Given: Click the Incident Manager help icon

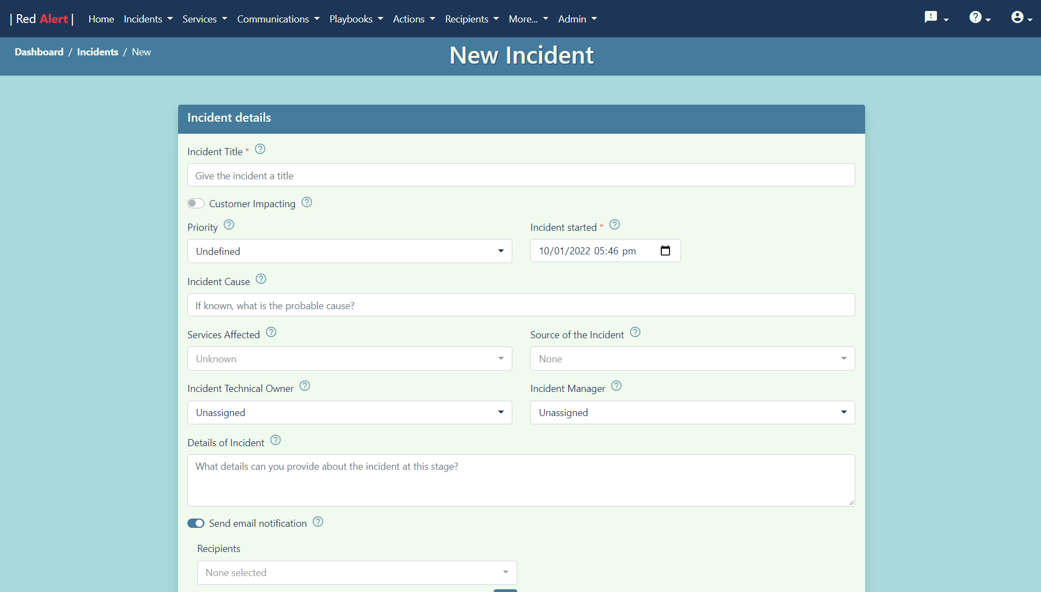Looking at the screenshot, I should (x=616, y=386).
